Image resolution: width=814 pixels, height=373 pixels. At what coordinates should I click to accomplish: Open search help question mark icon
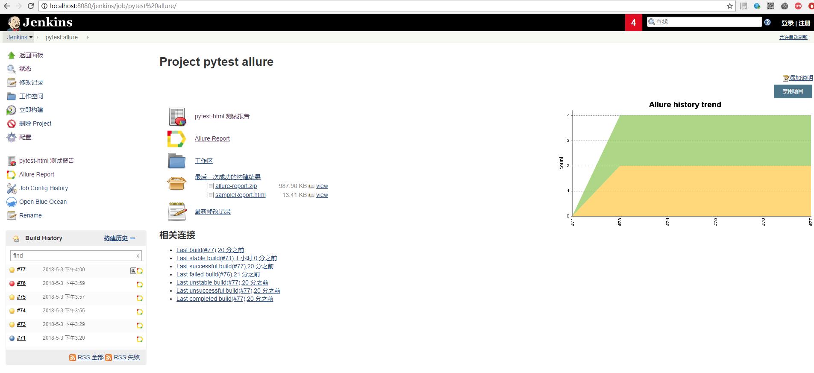tap(767, 22)
